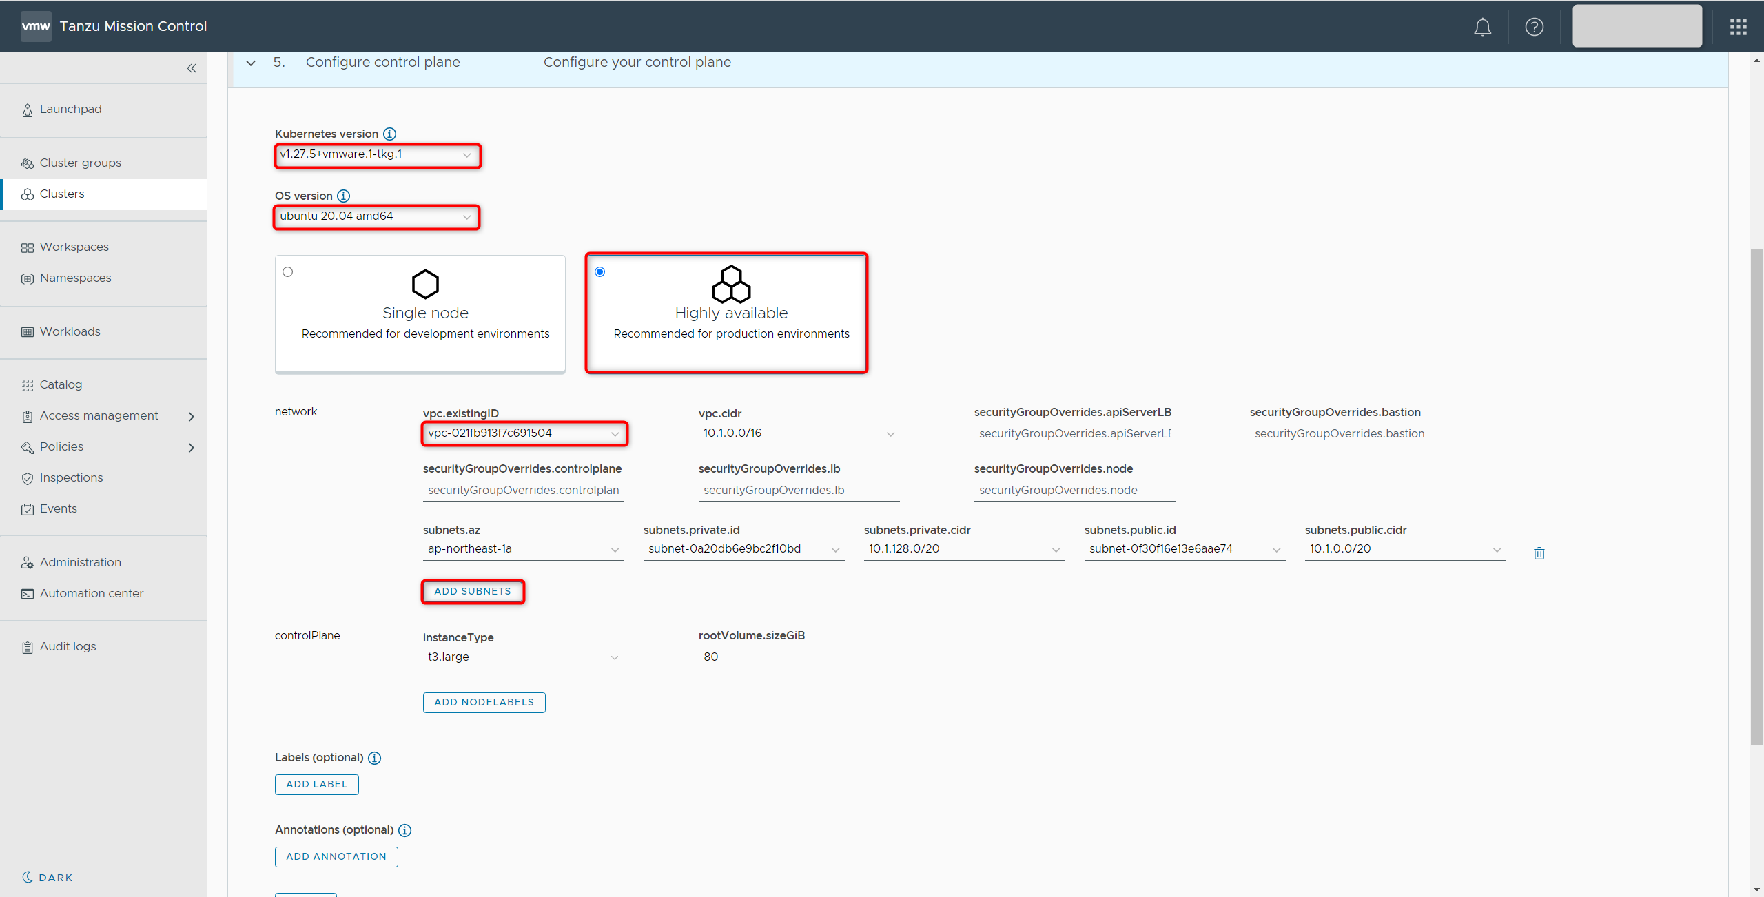The width and height of the screenshot is (1764, 897).
Task: Click info icon next to Kubernetes version
Action: pyautogui.click(x=389, y=134)
